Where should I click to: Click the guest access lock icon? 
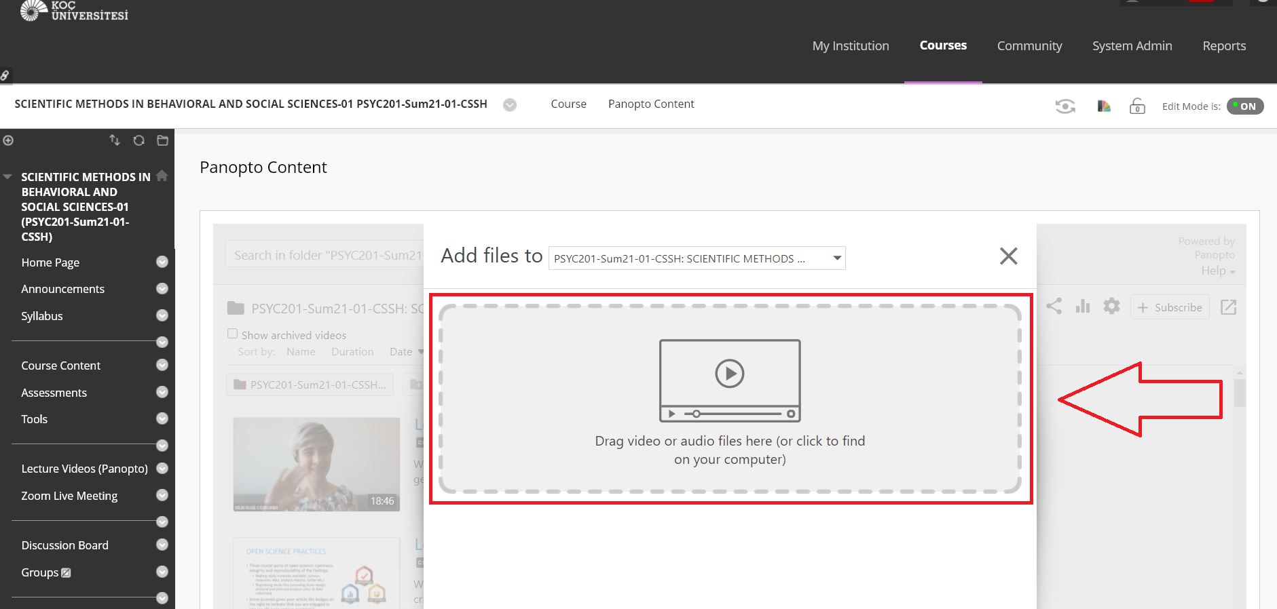pos(1137,106)
